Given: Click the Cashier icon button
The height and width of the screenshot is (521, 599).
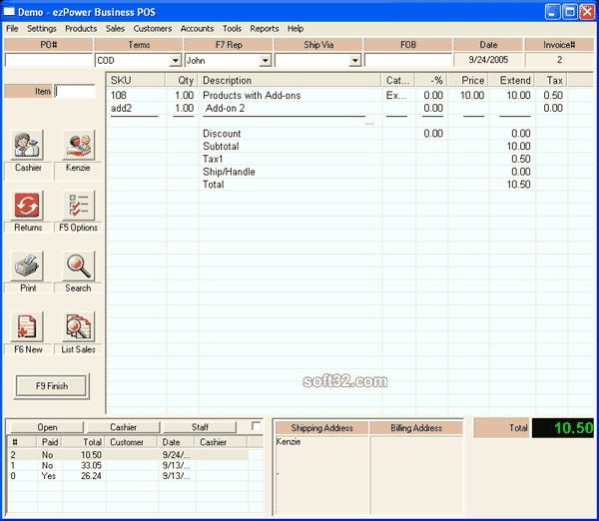Looking at the screenshot, I should [27, 145].
